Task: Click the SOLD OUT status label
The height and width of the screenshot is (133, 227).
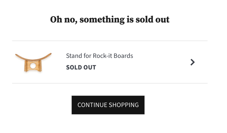Action: point(81,67)
